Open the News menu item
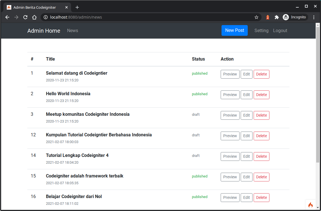 click(72, 30)
